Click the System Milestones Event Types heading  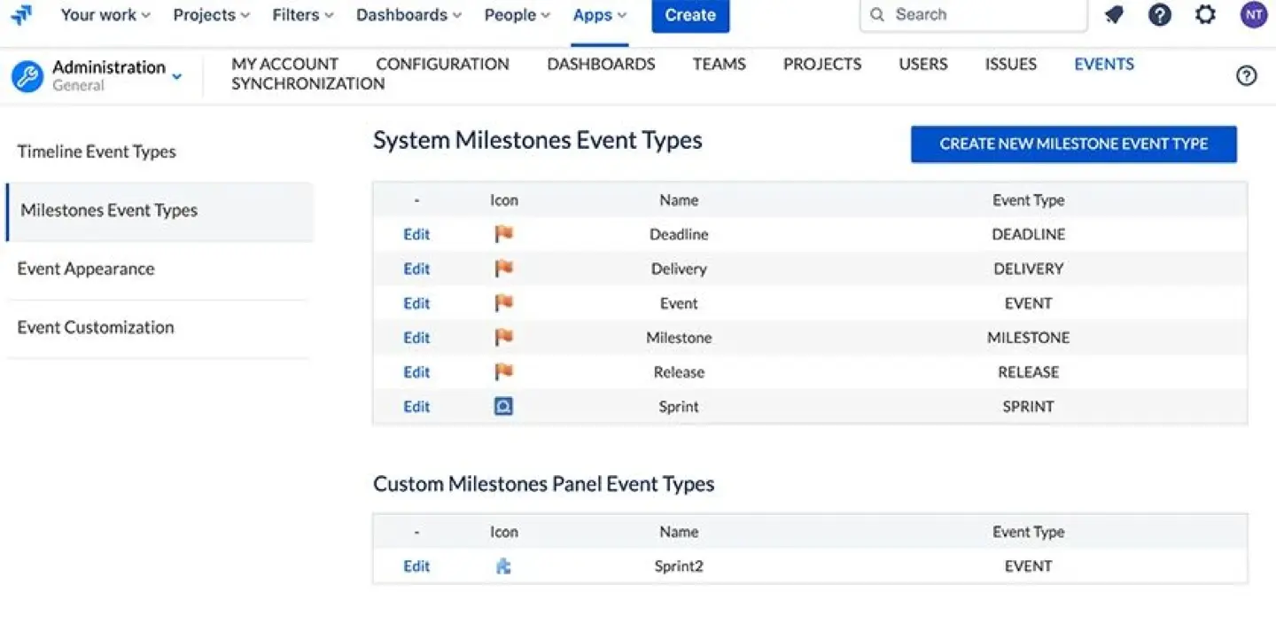[538, 141]
